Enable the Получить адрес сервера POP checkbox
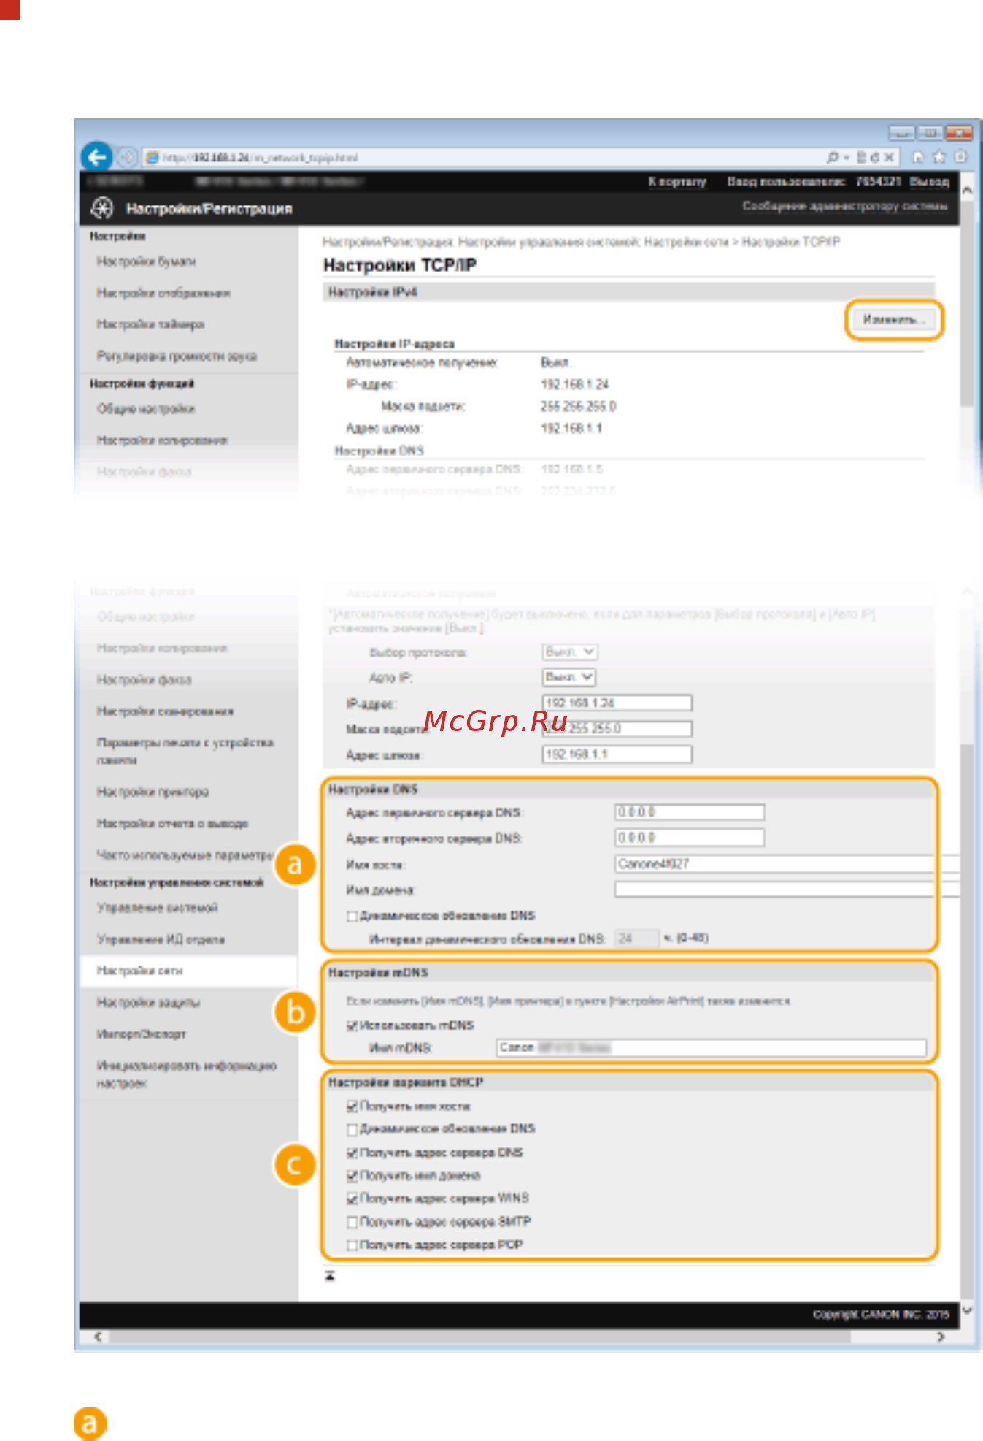The height and width of the screenshot is (1441, 983). pyautogui.click(x=352, y=1245)
